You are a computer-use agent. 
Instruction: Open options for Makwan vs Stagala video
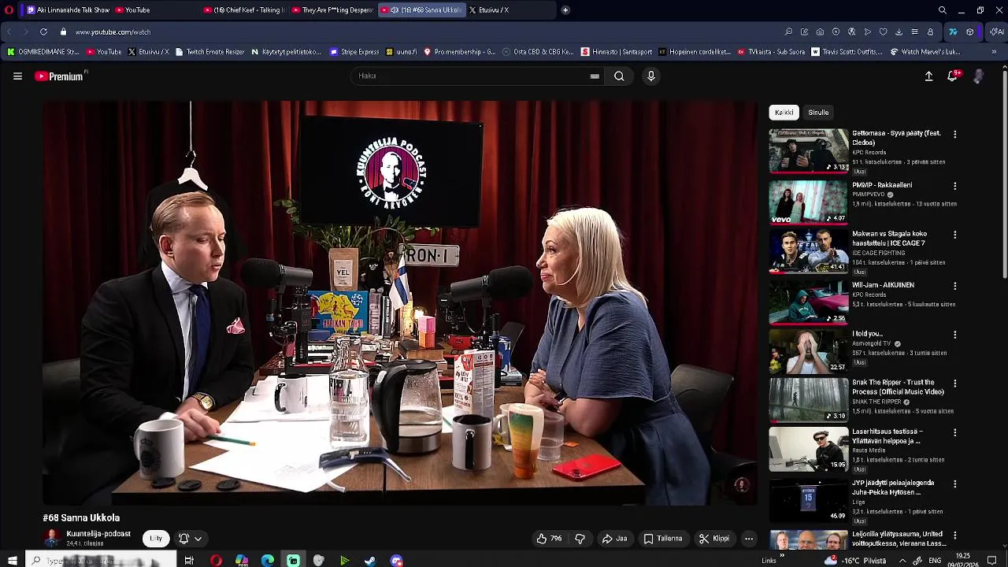[x=954, y=235]
